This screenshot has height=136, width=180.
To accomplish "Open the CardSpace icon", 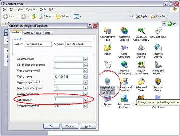I will point(158,97).
